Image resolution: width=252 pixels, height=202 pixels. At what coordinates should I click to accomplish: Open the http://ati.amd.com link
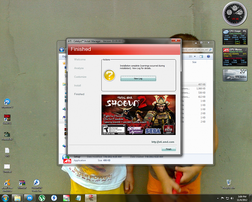tap(163, 142)
